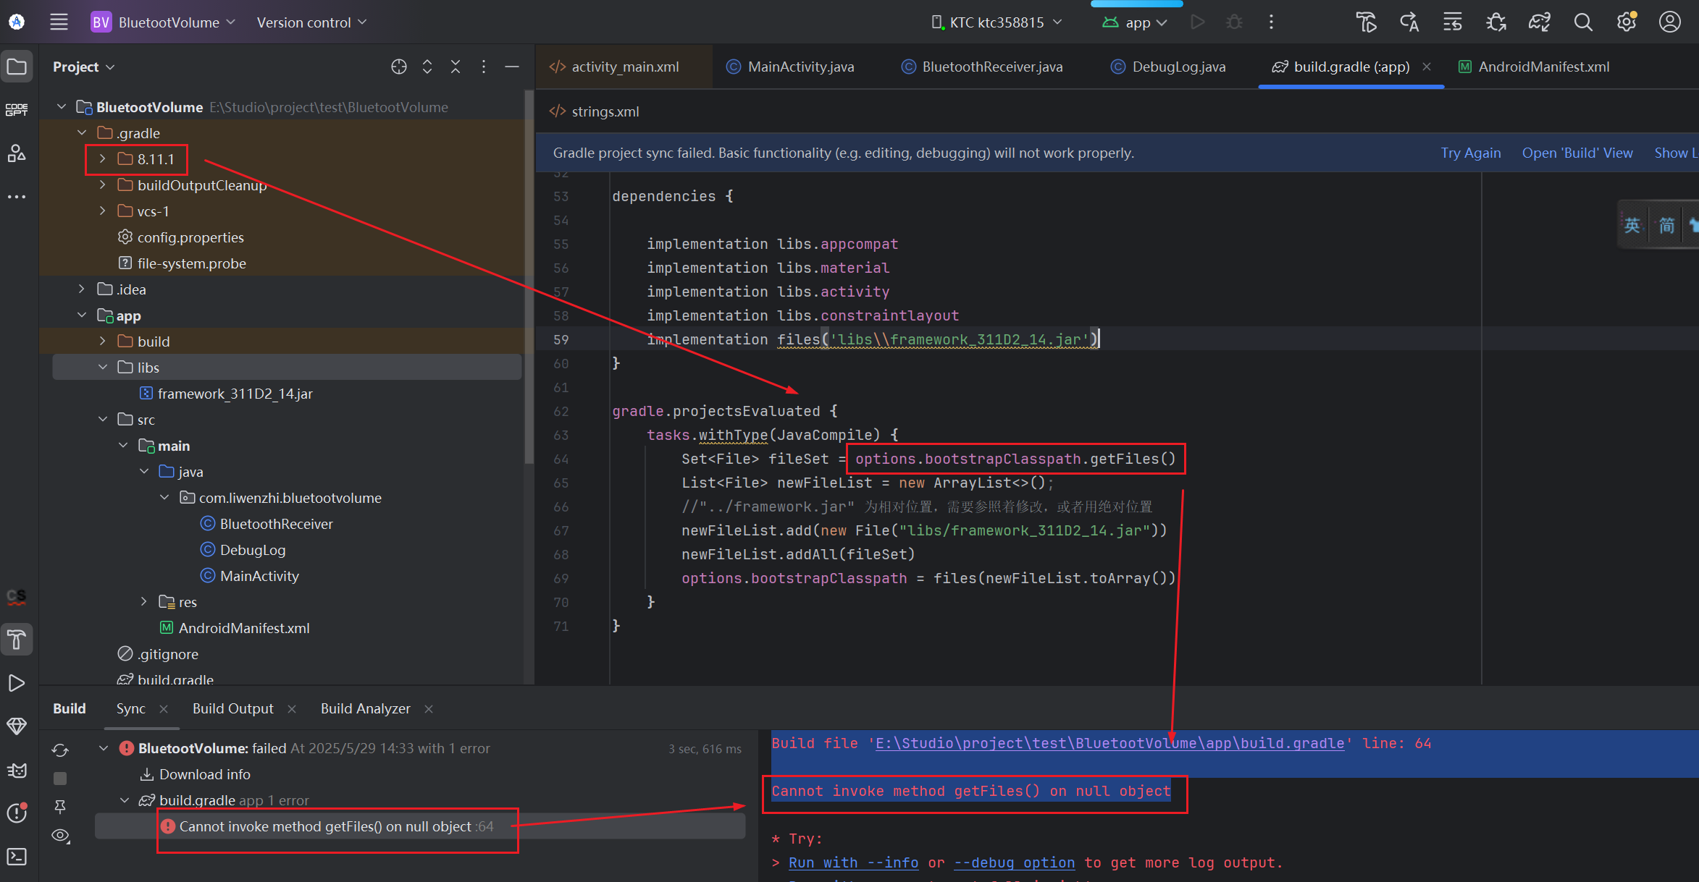1699x882 pixels.
Task: Click Collapse All in Project panel
Action: [x=456, y=67]
